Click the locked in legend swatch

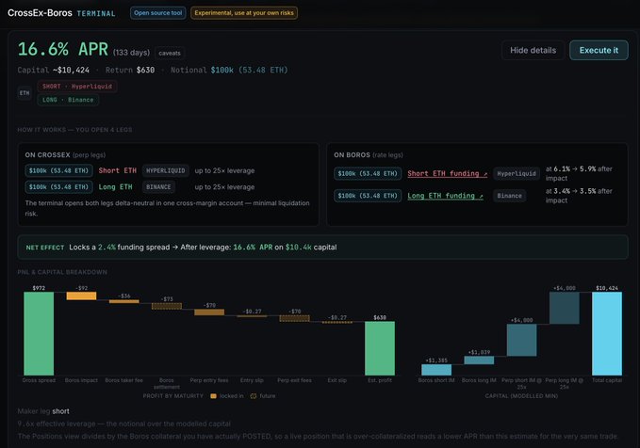[x=213, y=396]
